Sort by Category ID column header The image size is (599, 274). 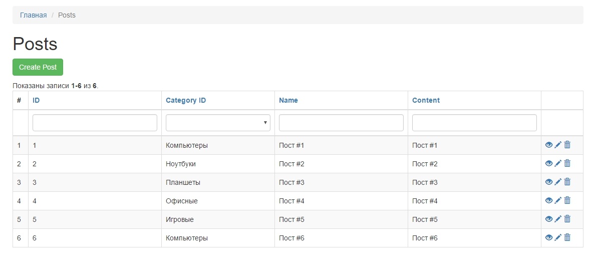pyautogui.click(x=186, y=100)
